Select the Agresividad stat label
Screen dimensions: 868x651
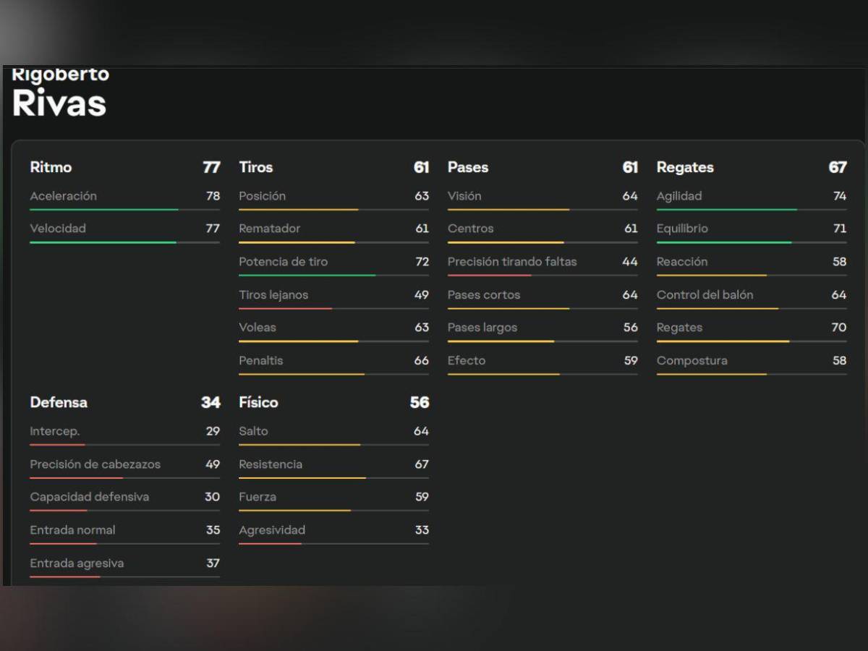[272, 530]
